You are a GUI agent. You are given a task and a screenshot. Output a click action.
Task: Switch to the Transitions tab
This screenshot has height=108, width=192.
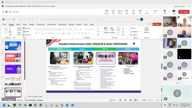[x=40, y=25]
